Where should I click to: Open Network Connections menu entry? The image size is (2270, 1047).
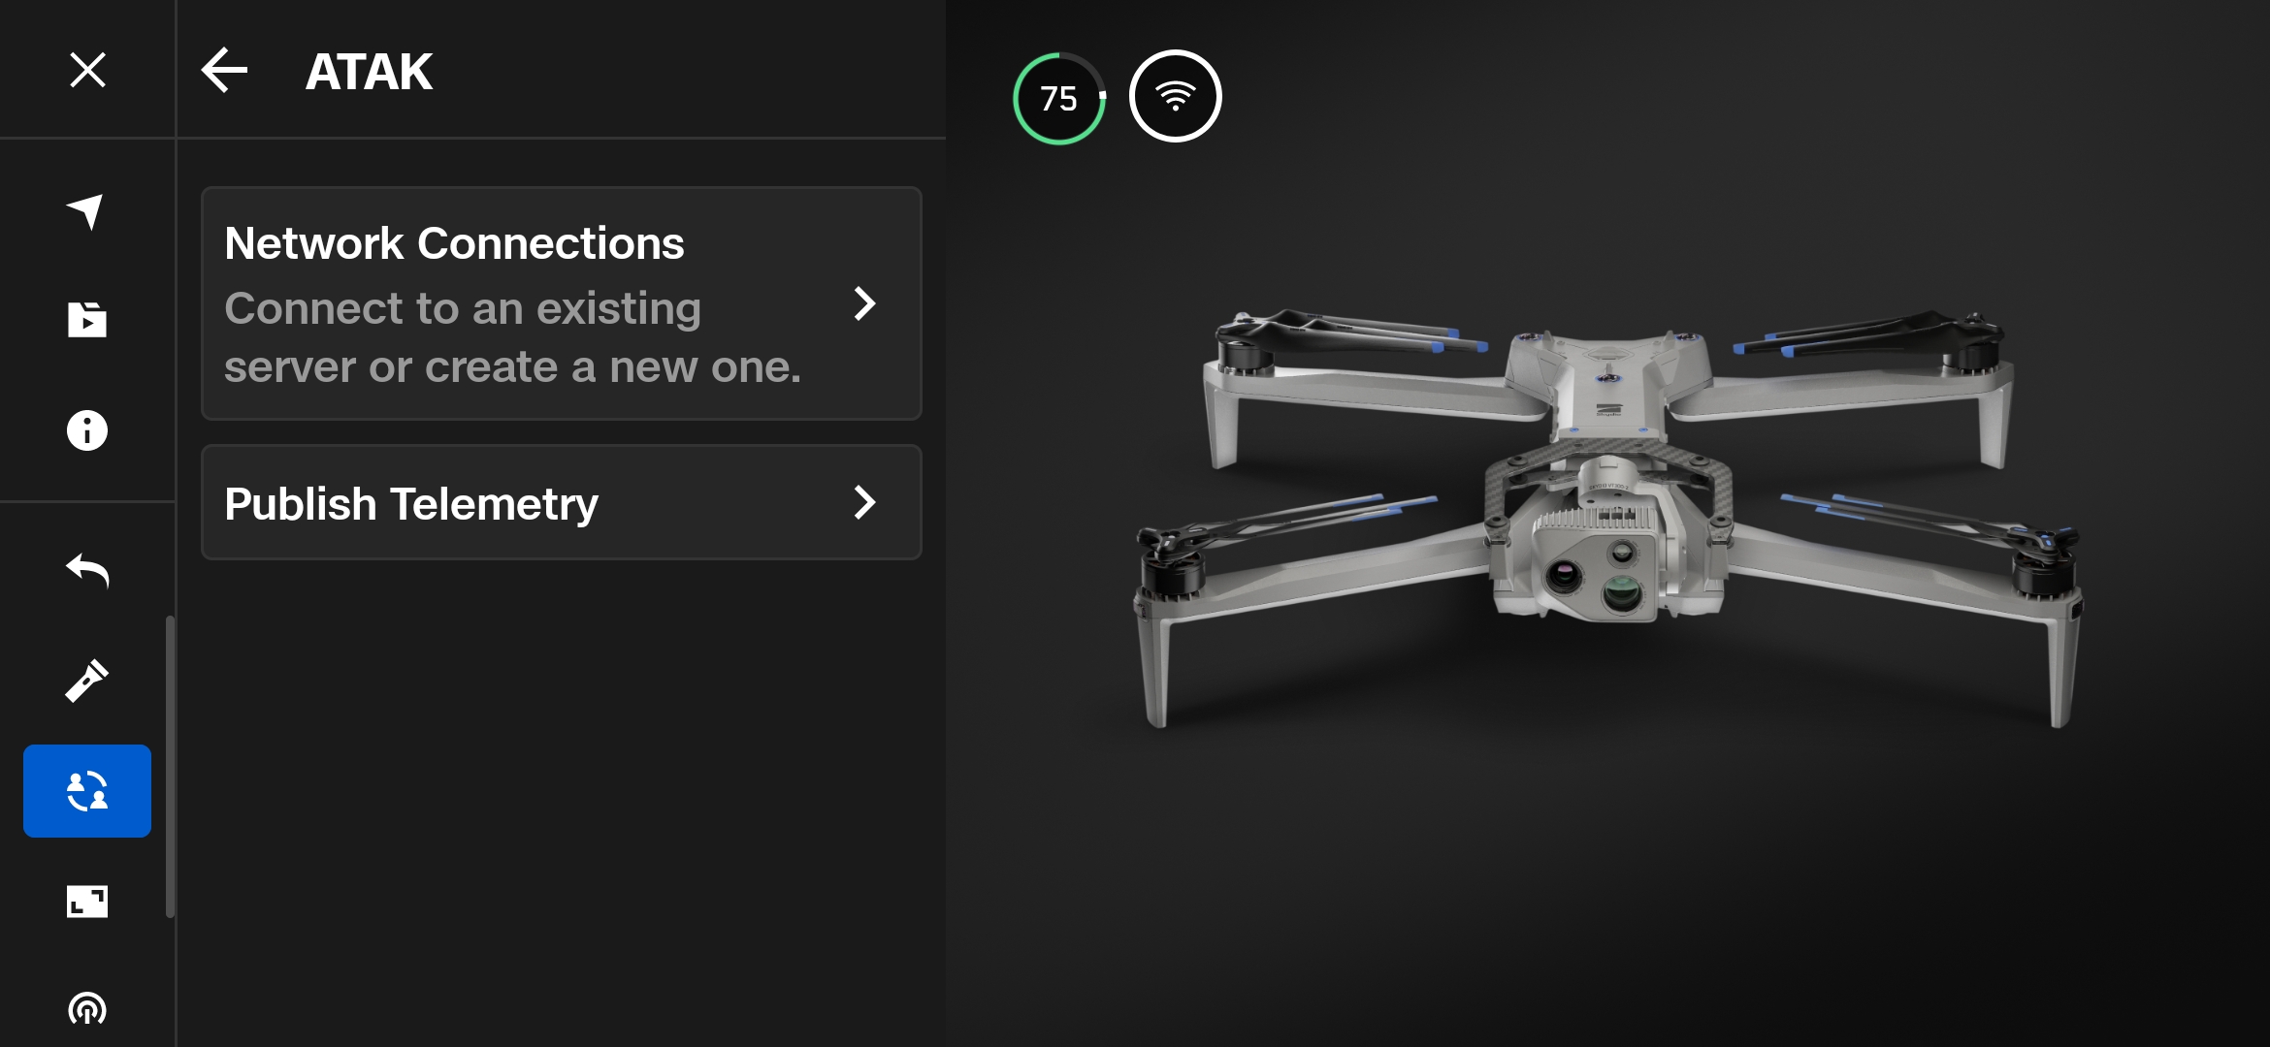click(561, 303)
